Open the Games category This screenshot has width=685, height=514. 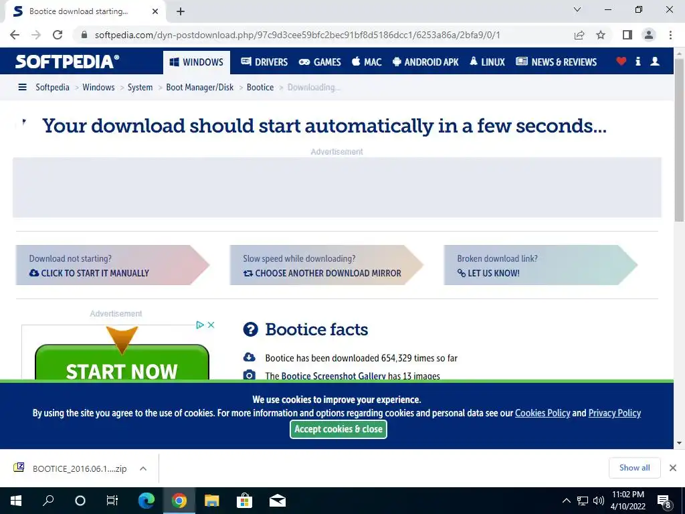pyautogui.click(x=320, y=62)
